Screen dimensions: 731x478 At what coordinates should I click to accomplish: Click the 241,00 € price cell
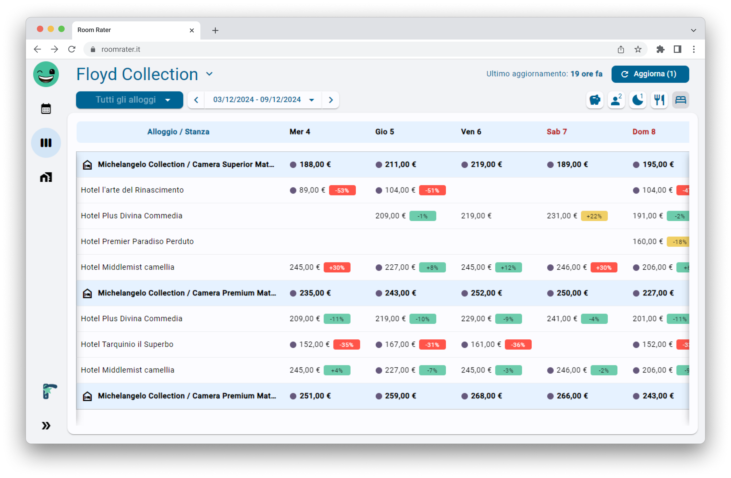tap(562, 319)
